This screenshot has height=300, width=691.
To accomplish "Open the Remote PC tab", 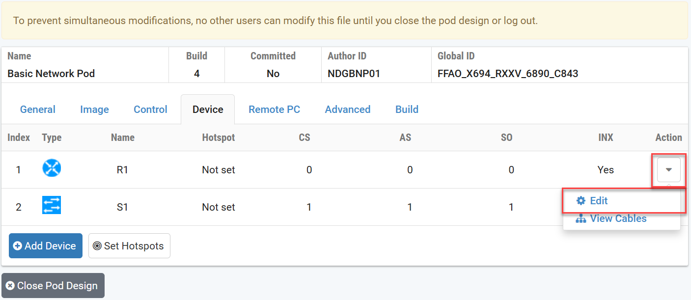I will point(274,109).
